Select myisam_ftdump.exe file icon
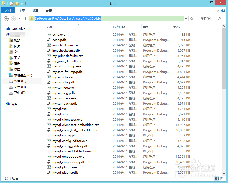This screenshot has width=228, height=183. [x=49, y=66]
